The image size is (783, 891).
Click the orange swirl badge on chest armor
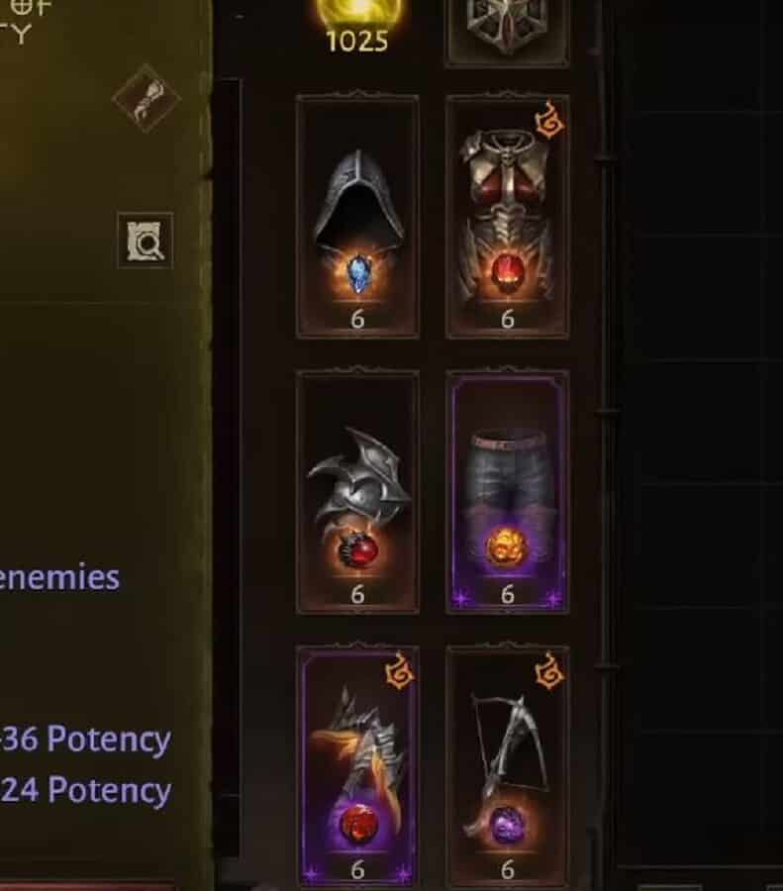coord(549,121)
